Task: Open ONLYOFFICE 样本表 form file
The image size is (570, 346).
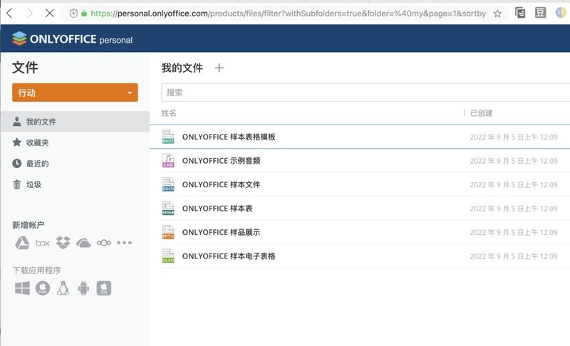Action: 217,209
